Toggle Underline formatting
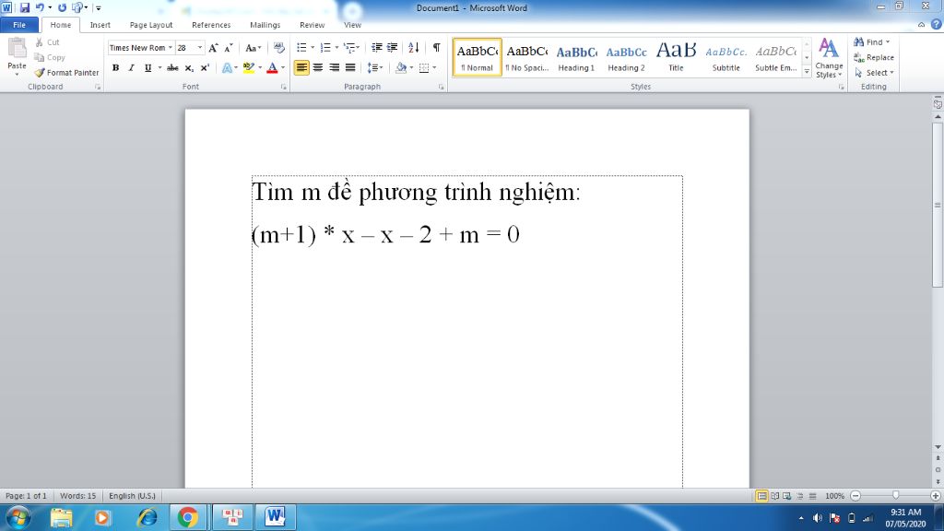Viewport: 944px width, 531px height. (x=147, y=68)
